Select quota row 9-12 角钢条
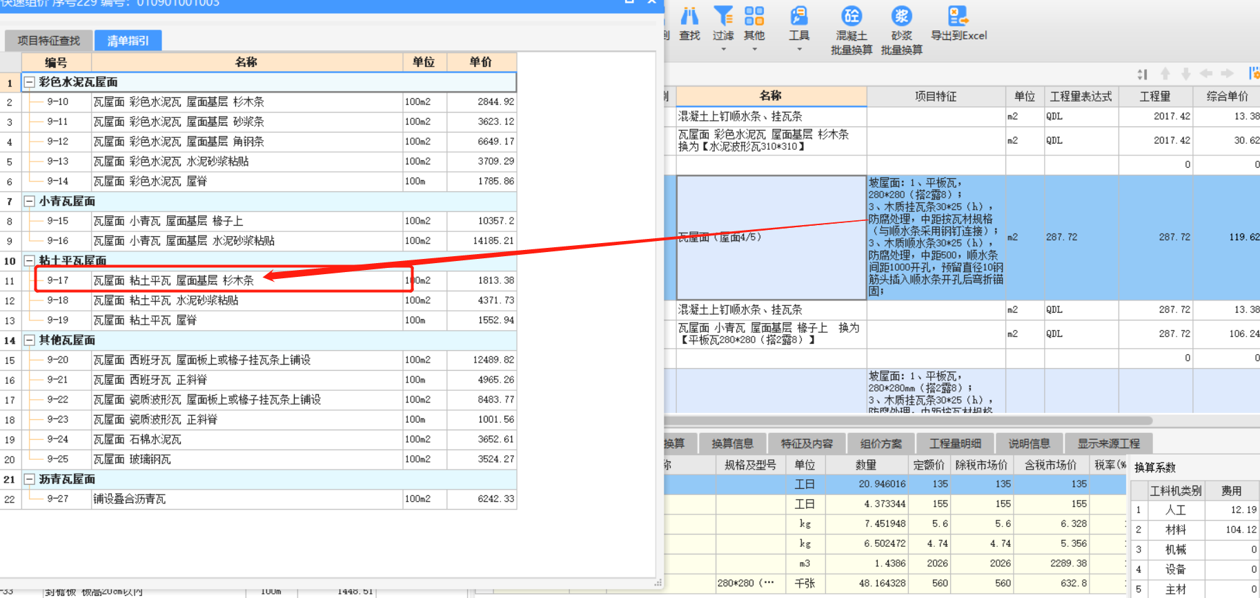Screen dimensions: 1260x598 pos(269,142)
